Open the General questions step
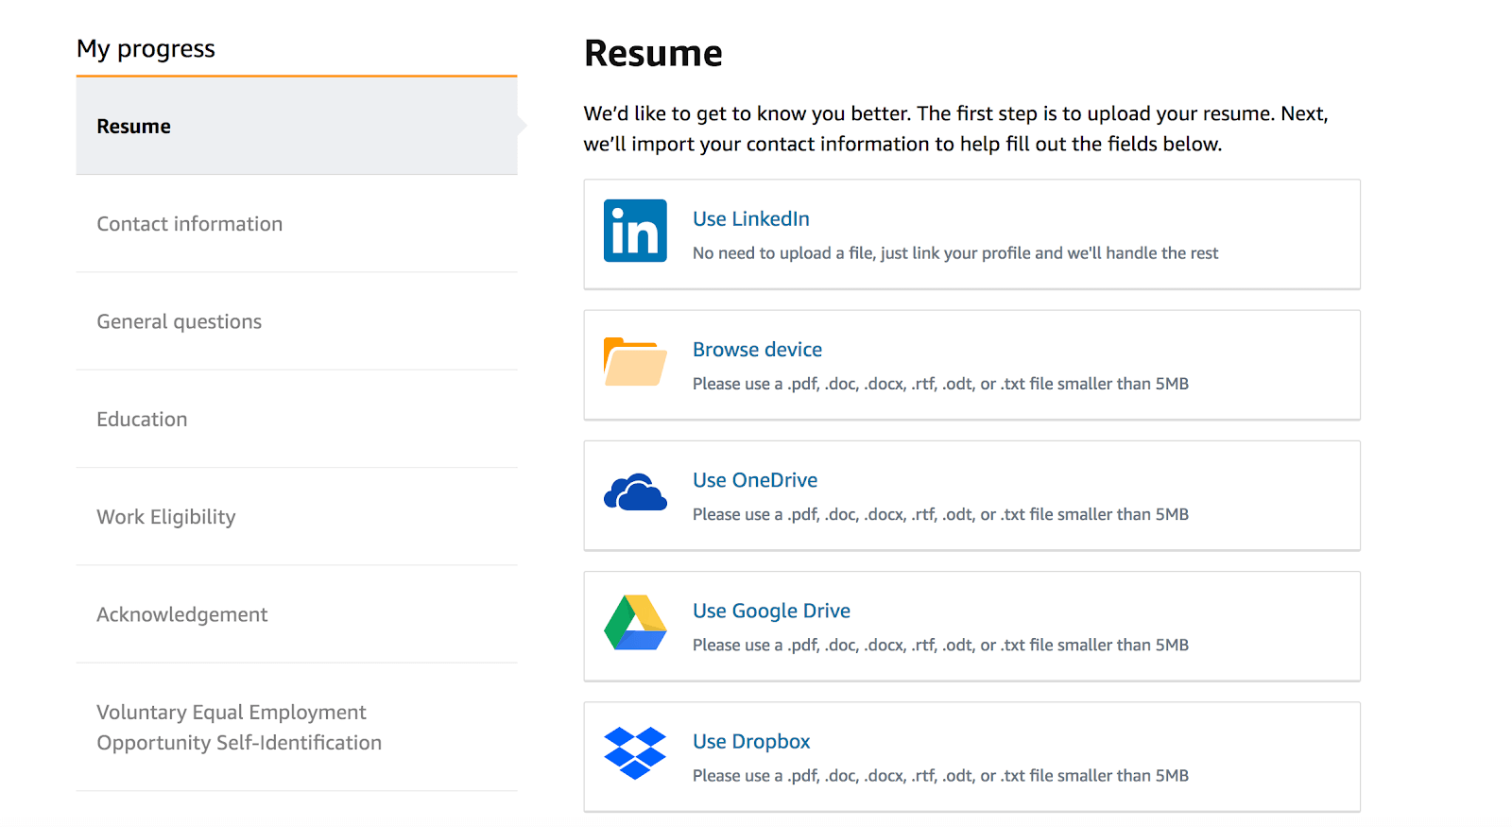Image resolution: width=1512 pixels, height=827 pixels. (x=297, y=321)
